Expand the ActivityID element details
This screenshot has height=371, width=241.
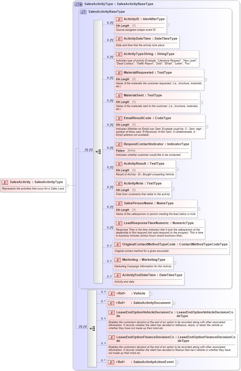pos(168,25)
